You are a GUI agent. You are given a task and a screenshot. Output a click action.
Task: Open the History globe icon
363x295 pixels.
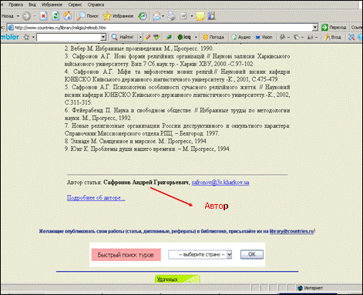coord(142,16)
